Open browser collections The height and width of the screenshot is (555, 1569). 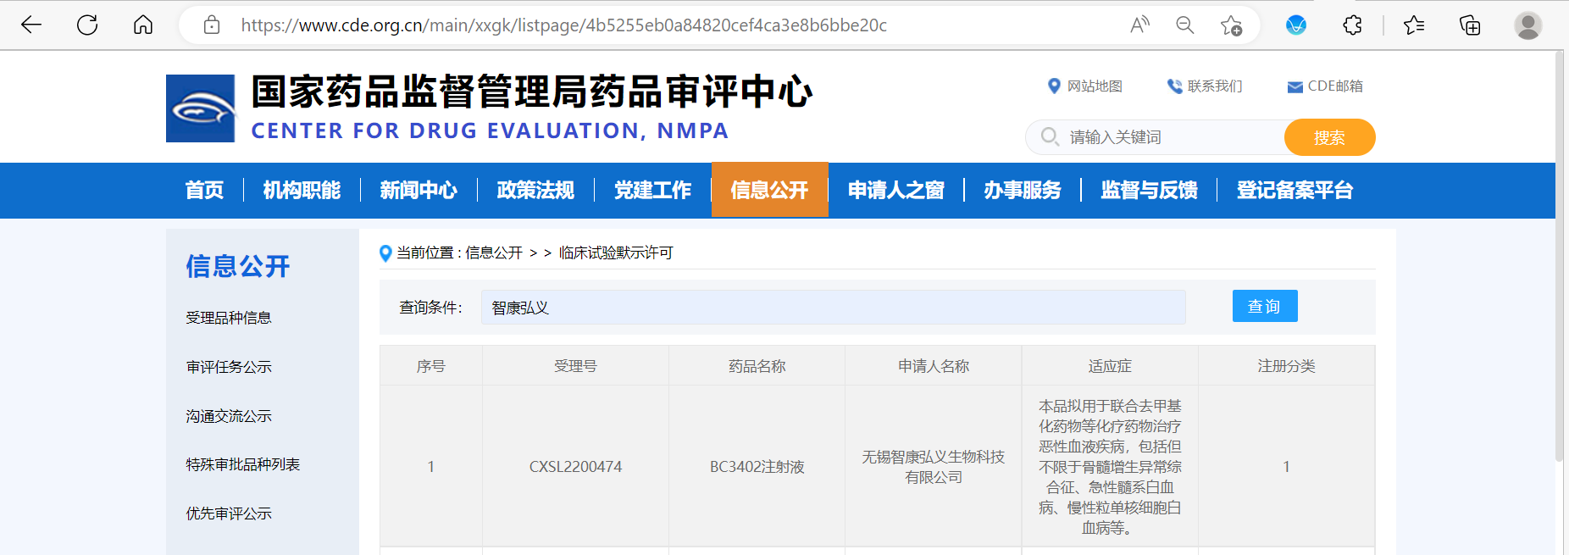coord(1470,25)
